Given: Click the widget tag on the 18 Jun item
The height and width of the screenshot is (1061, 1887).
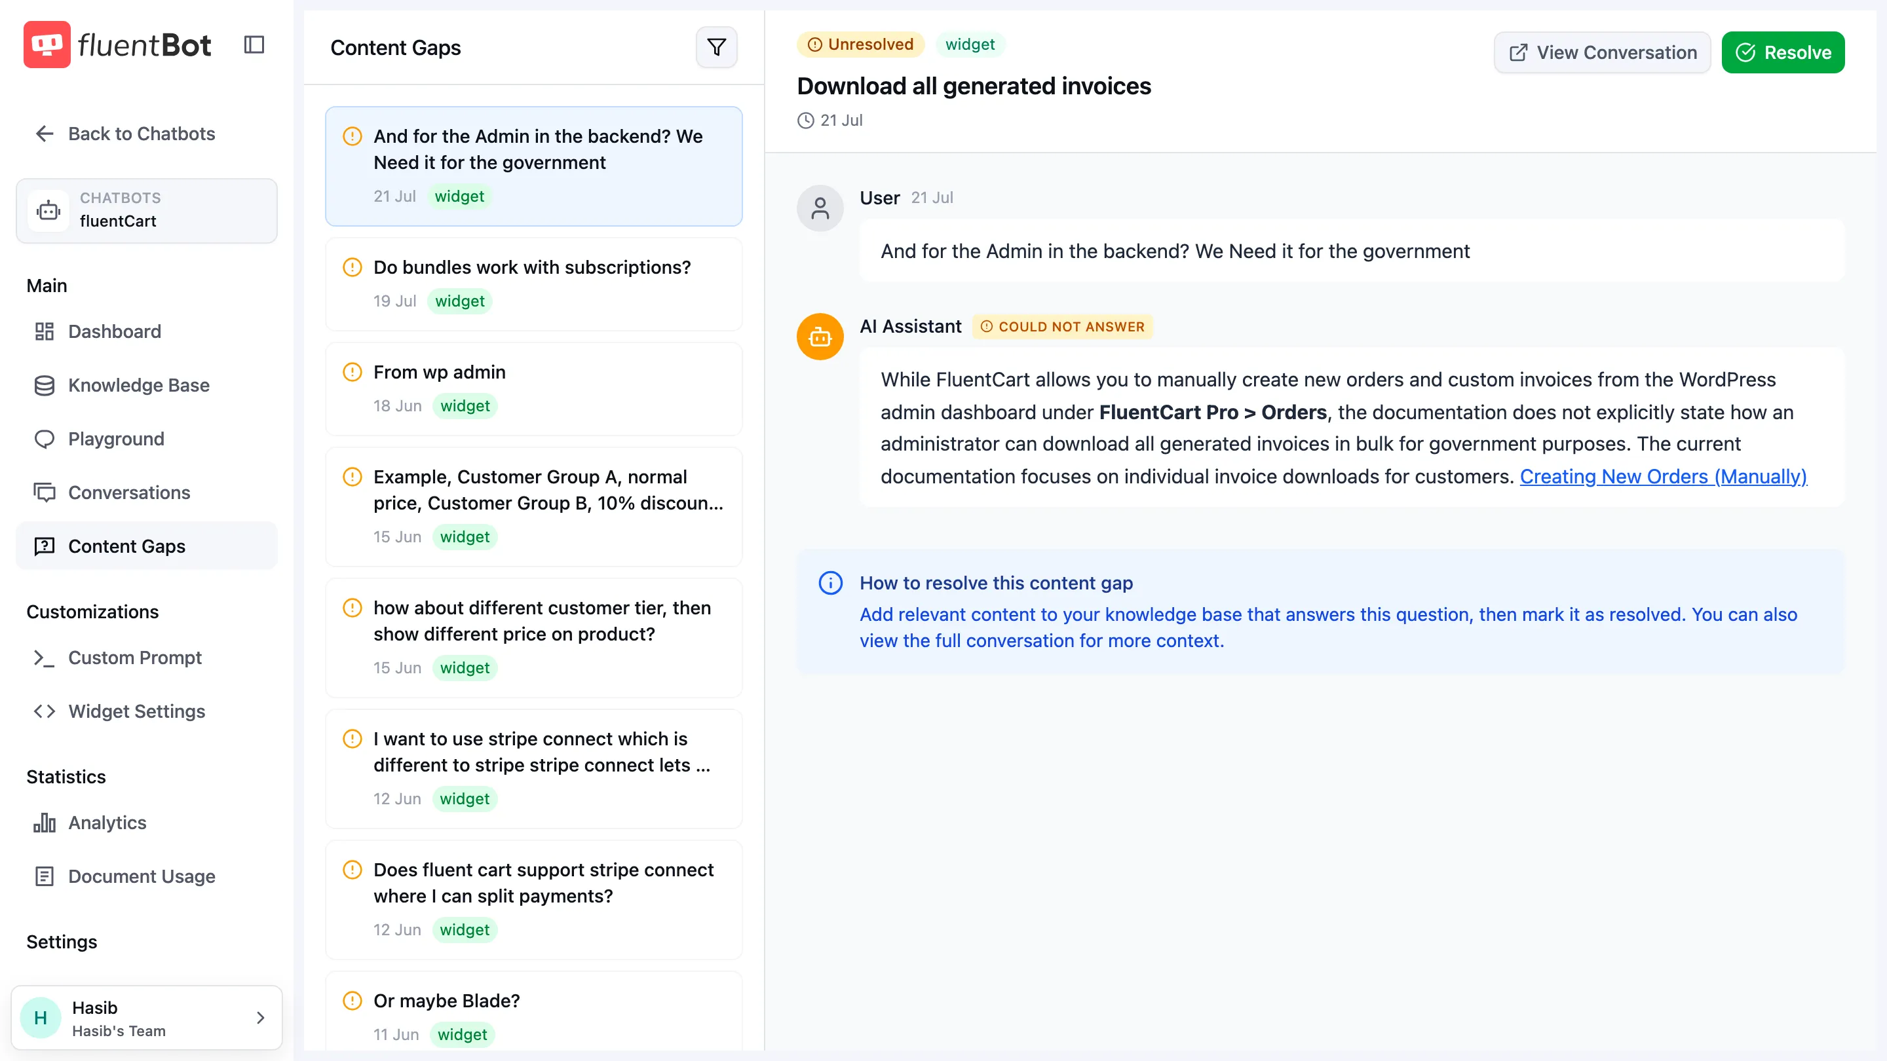Looking at the screenshot, I should click(x=465, y=405).
